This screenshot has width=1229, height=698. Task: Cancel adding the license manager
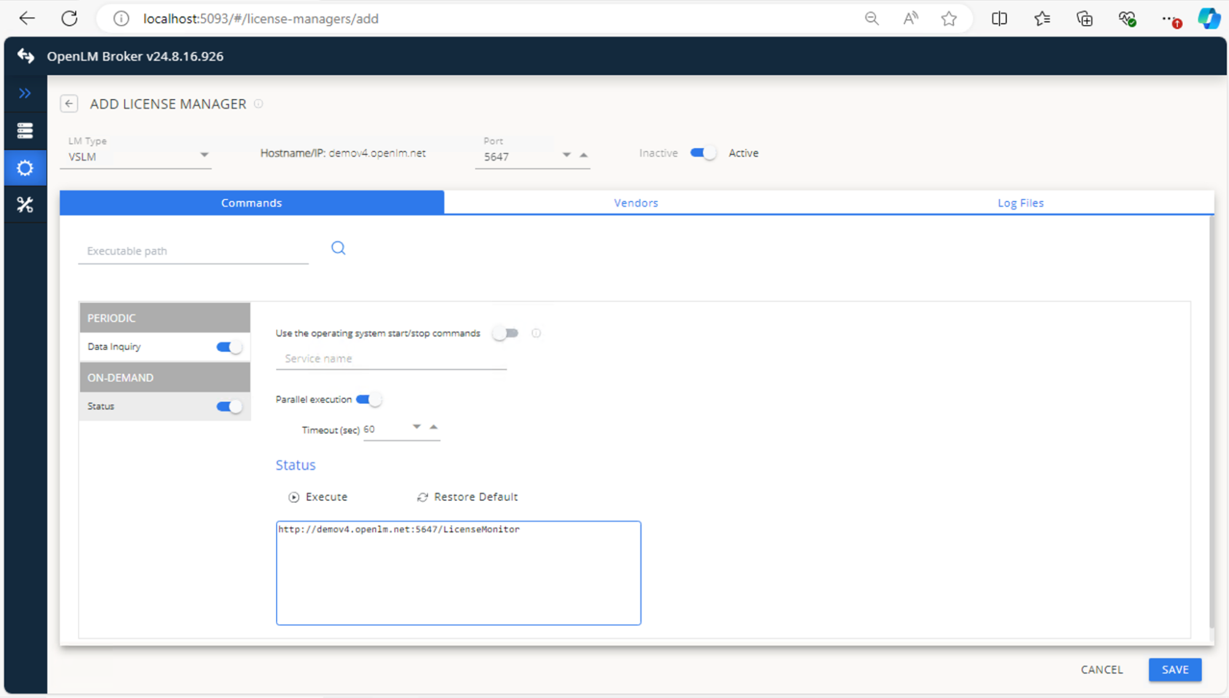coord(1101,669)
